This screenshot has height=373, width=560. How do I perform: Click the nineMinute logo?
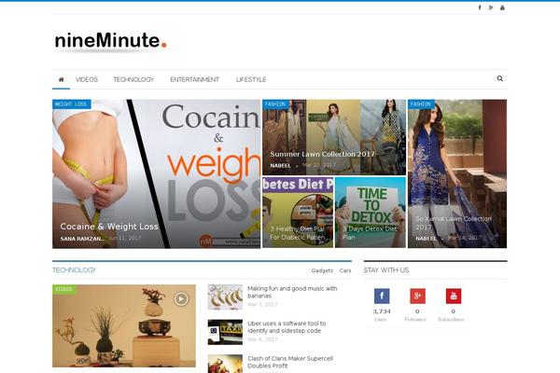click(110, 40)
